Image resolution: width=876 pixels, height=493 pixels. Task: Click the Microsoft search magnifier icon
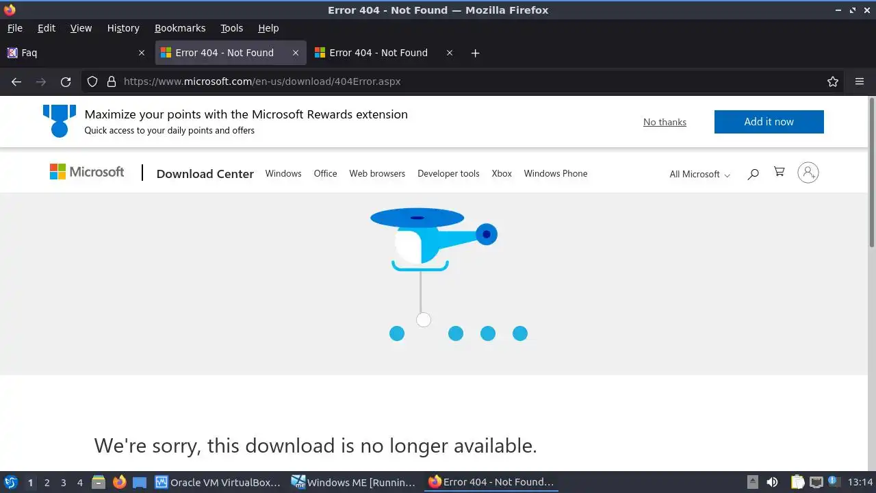[753, 174]
